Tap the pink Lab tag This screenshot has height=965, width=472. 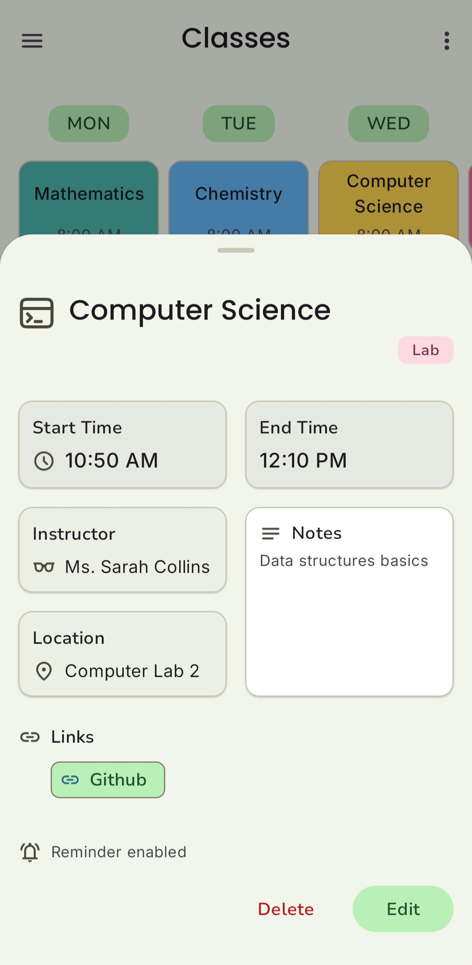point(426,350)
